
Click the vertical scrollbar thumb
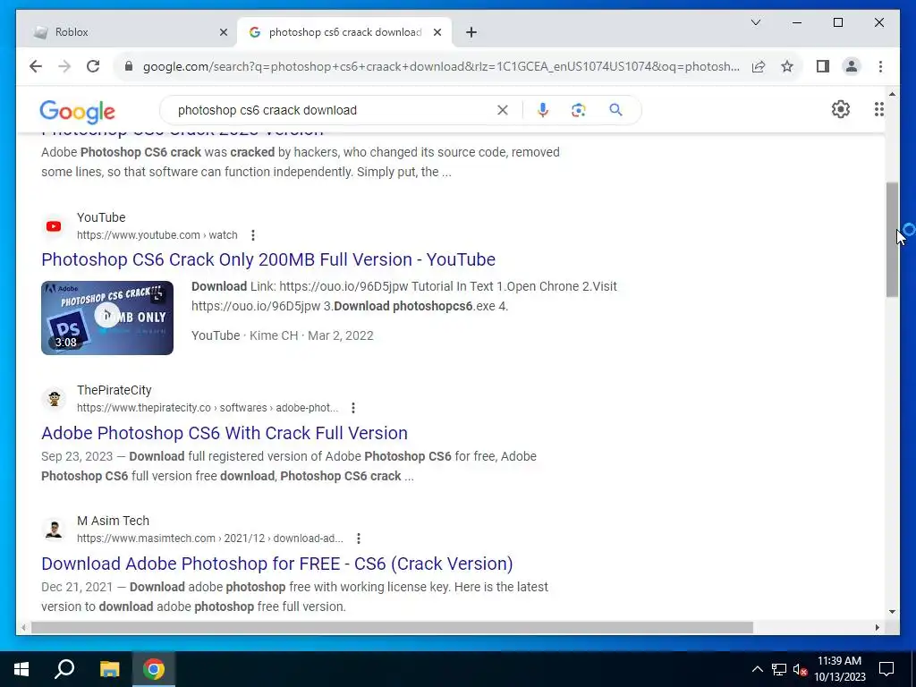(892, 240)
